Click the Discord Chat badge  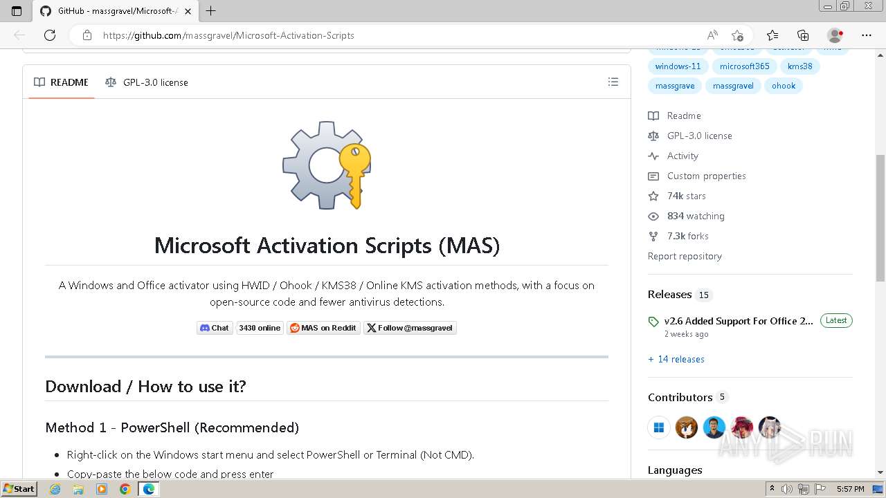(x=215, y=328)
